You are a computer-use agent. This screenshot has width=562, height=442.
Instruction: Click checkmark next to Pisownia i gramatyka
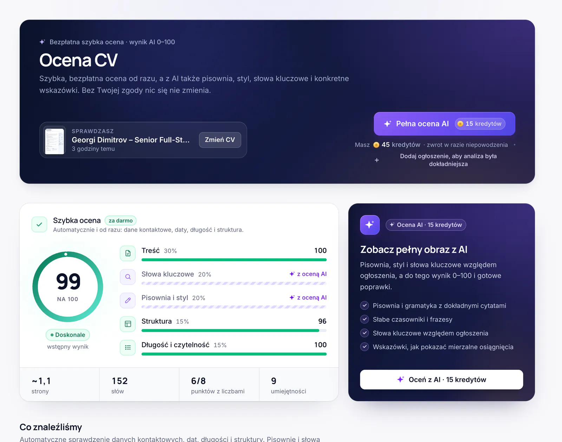point(365,305)
